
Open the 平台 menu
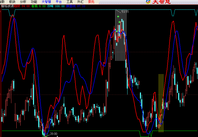pyautogui.click(x=59, y=2)
